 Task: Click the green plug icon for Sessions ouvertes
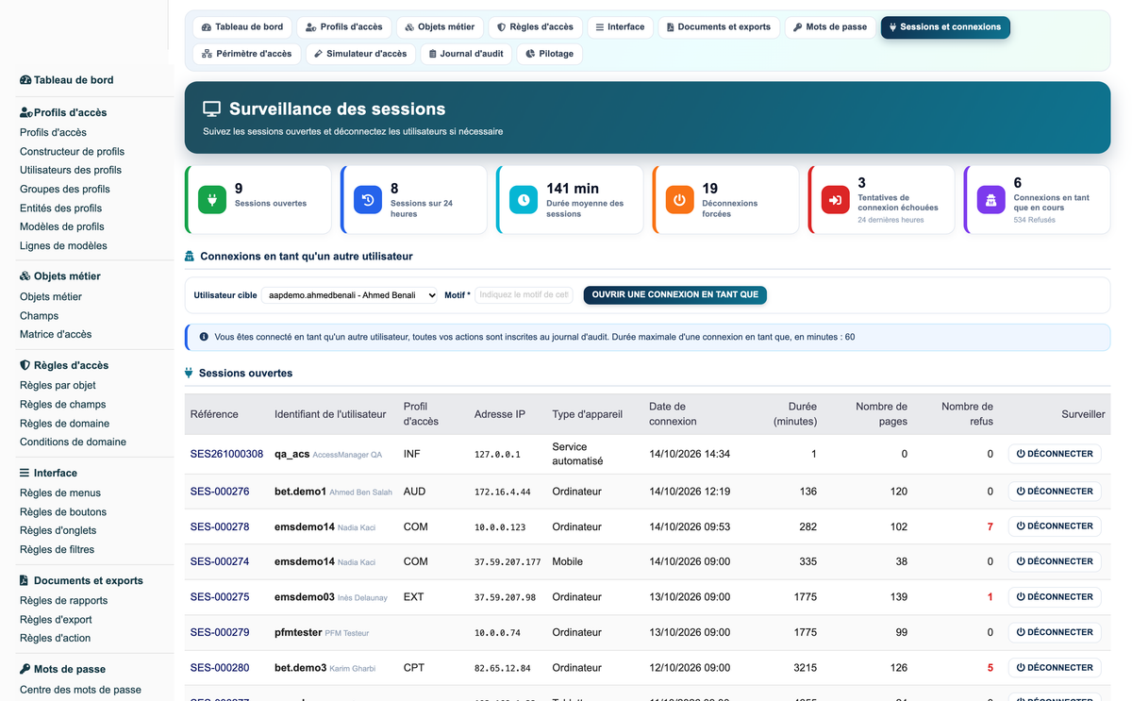pos(212,200)
